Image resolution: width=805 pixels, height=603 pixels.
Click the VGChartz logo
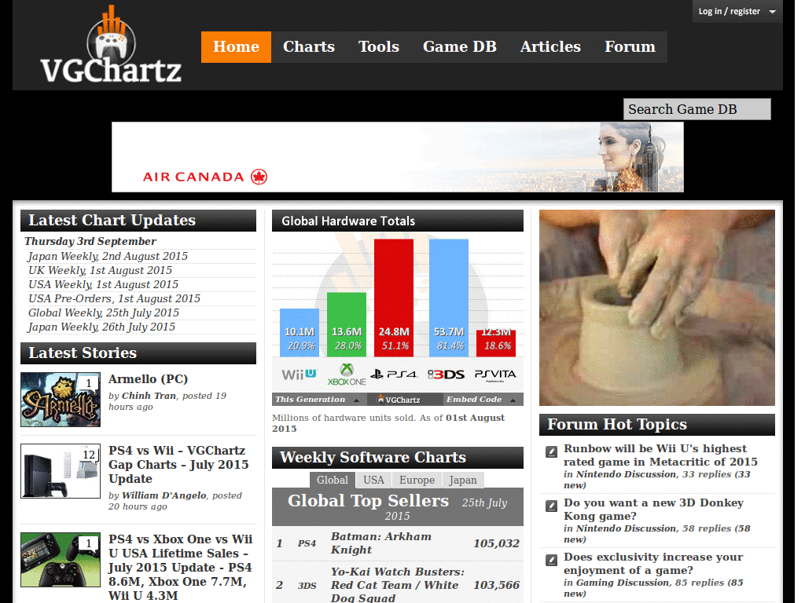coord(111,46)
